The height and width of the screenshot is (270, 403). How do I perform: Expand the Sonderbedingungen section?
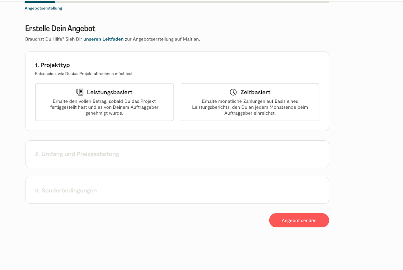(x=66, y=191)
